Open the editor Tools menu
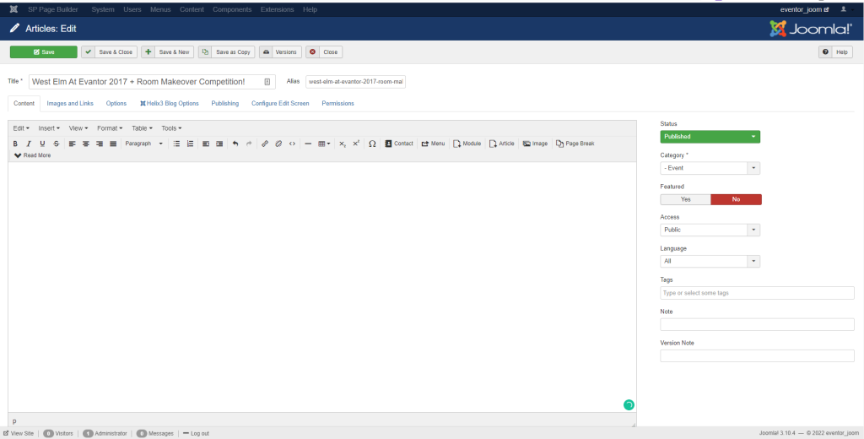Viewport: 864px width, 439px height. (171, 128)
